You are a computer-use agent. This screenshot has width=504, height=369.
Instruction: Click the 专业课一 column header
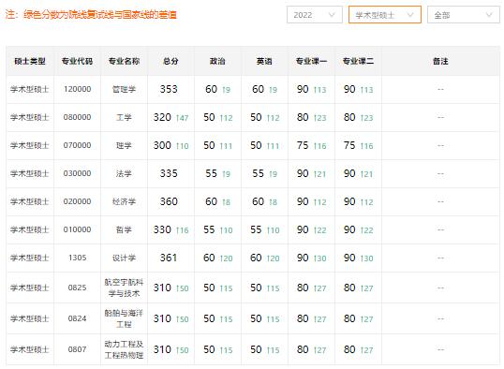[311, 61]
